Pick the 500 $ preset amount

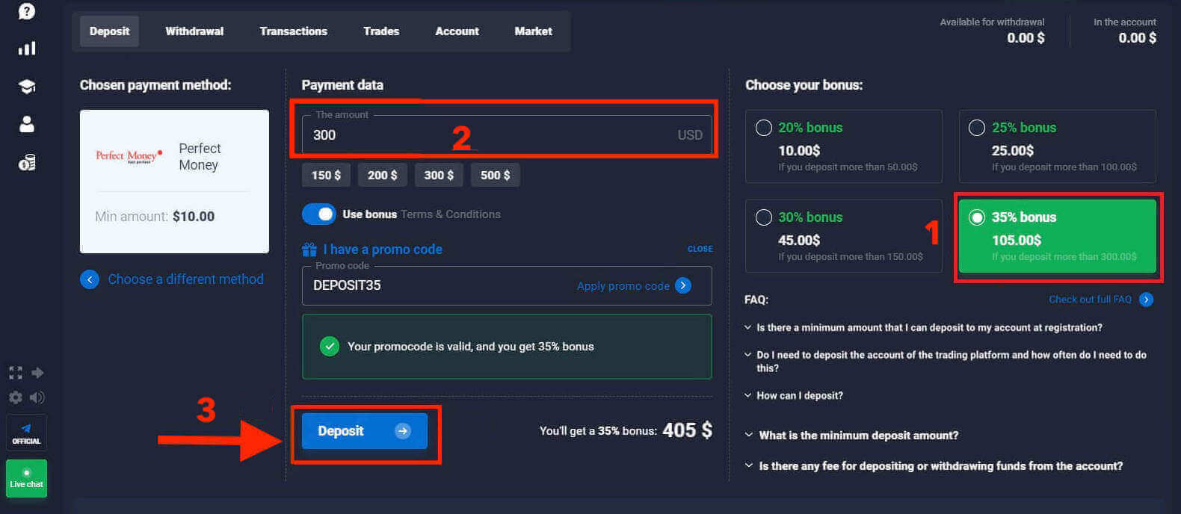pyautogui.click(x=495, y=175)
